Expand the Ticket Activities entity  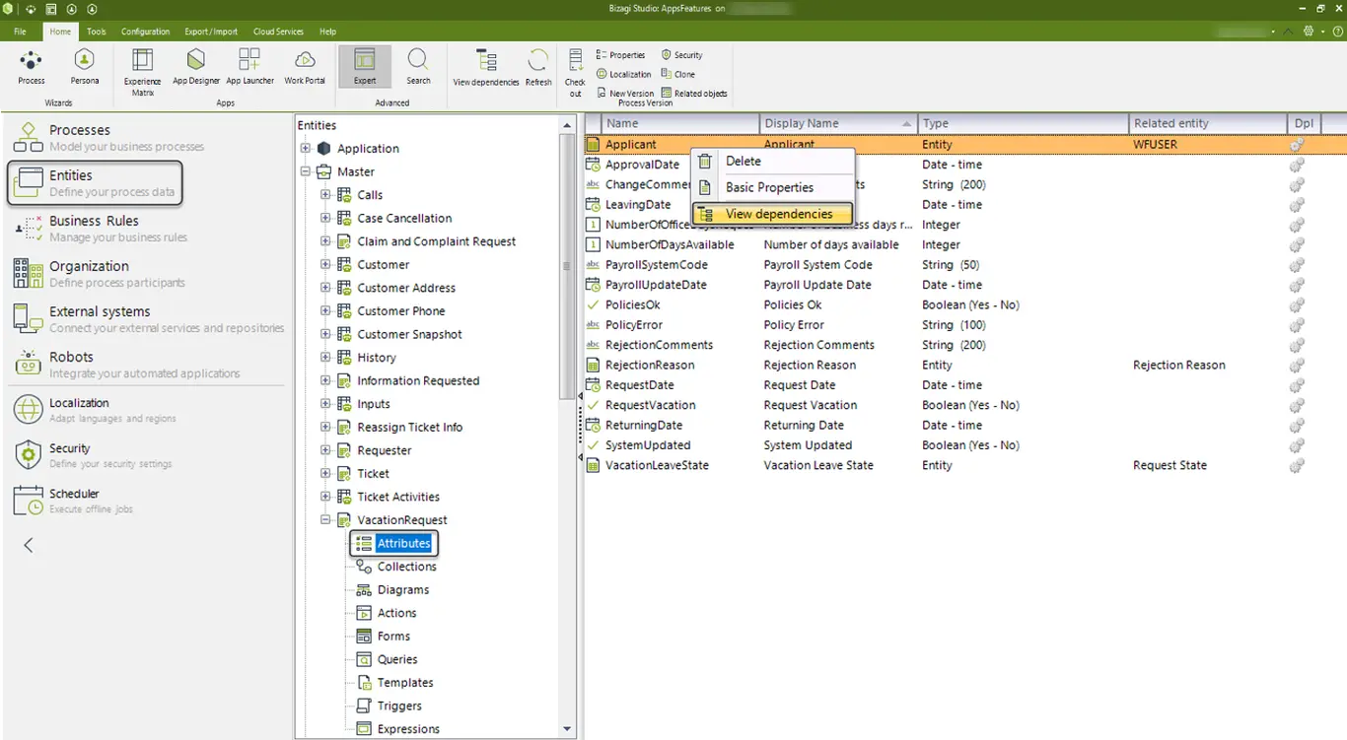325,497
